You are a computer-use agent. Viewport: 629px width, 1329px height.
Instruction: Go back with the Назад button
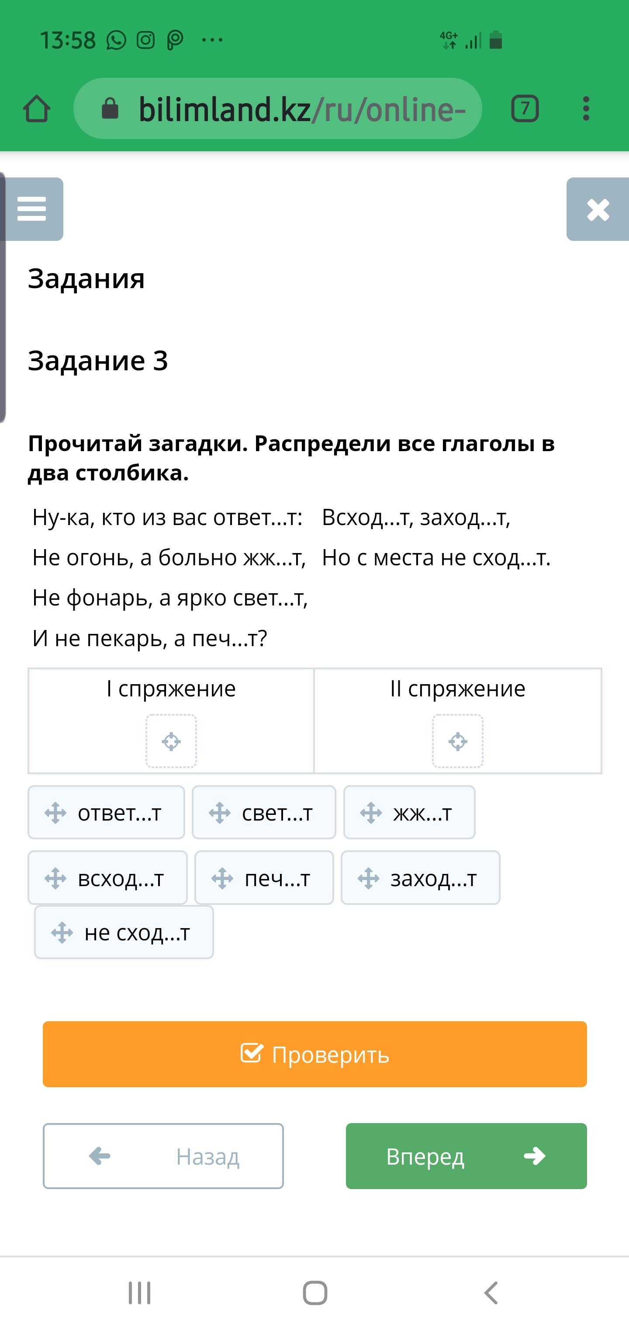tap(163, 1156)
